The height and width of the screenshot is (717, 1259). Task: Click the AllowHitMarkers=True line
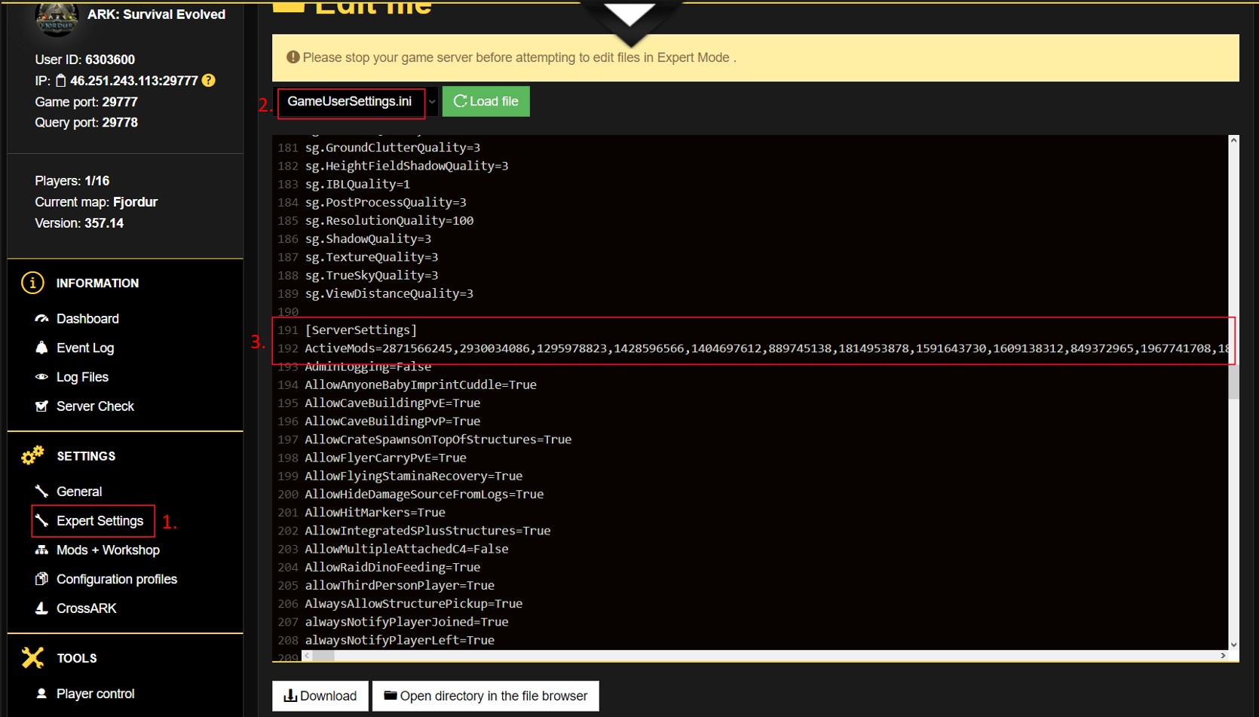tap(375, 513)
